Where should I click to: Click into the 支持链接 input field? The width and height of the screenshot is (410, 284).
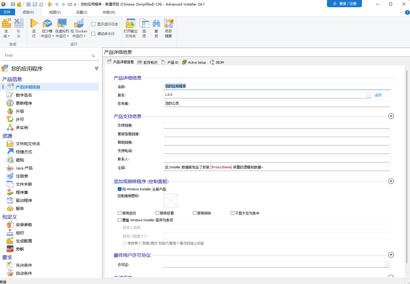coord(277,125)
